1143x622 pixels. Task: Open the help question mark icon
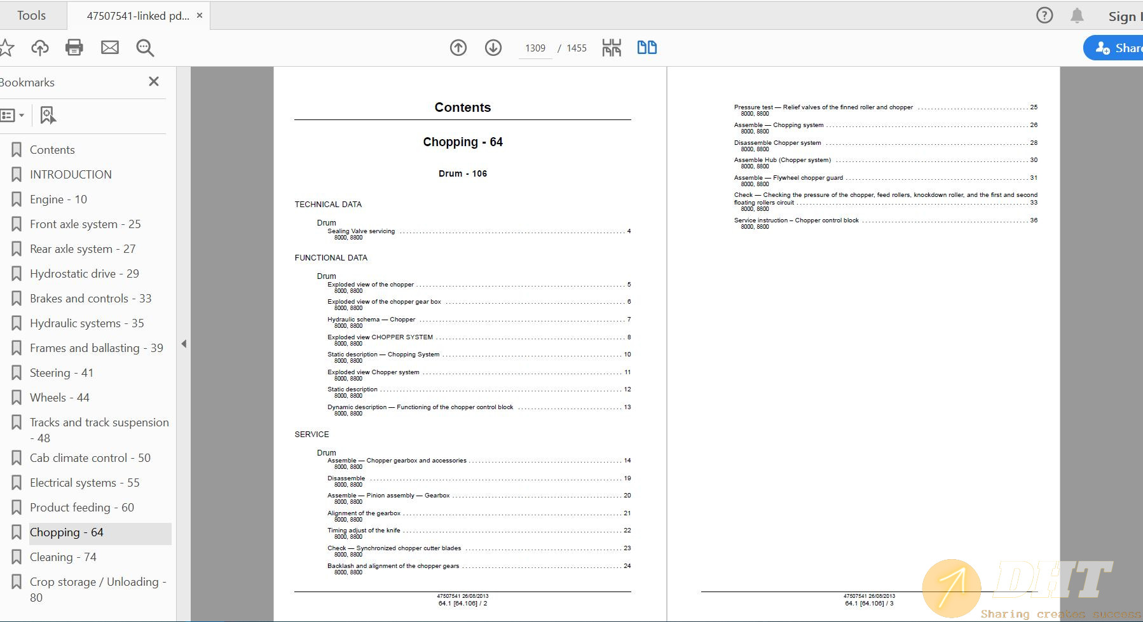[x=1044, y=16]
